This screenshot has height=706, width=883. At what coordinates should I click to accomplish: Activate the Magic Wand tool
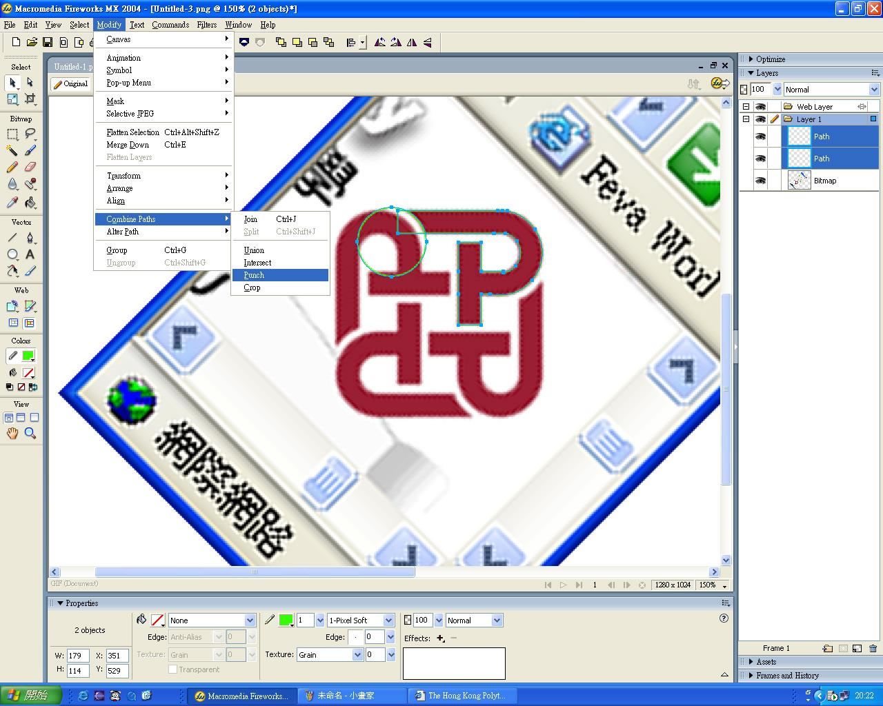12,150
